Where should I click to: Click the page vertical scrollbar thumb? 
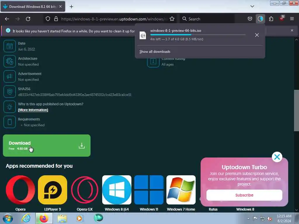click(x=296, y=111)
